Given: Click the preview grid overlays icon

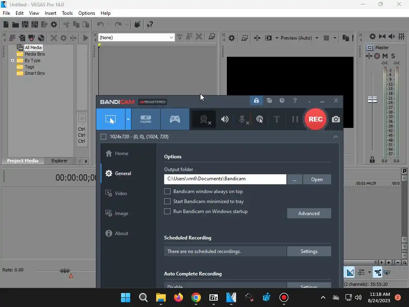Looking at the screenshot, I should click(x=326, y=38).
